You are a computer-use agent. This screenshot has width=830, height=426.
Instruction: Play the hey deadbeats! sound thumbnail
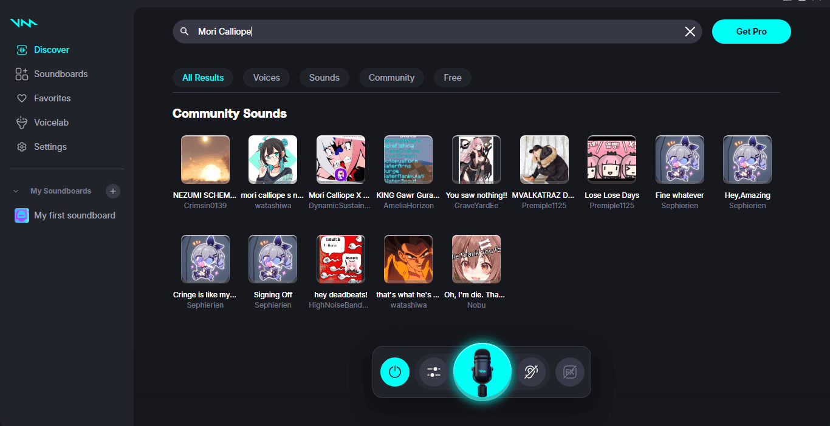coord(340,259)
